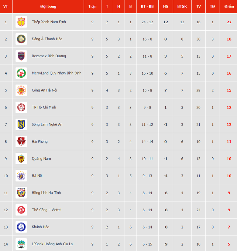The image size is (237, 251).
Task: Click the Công An Hà Nội crest
Action: click(x=21, y=90)
